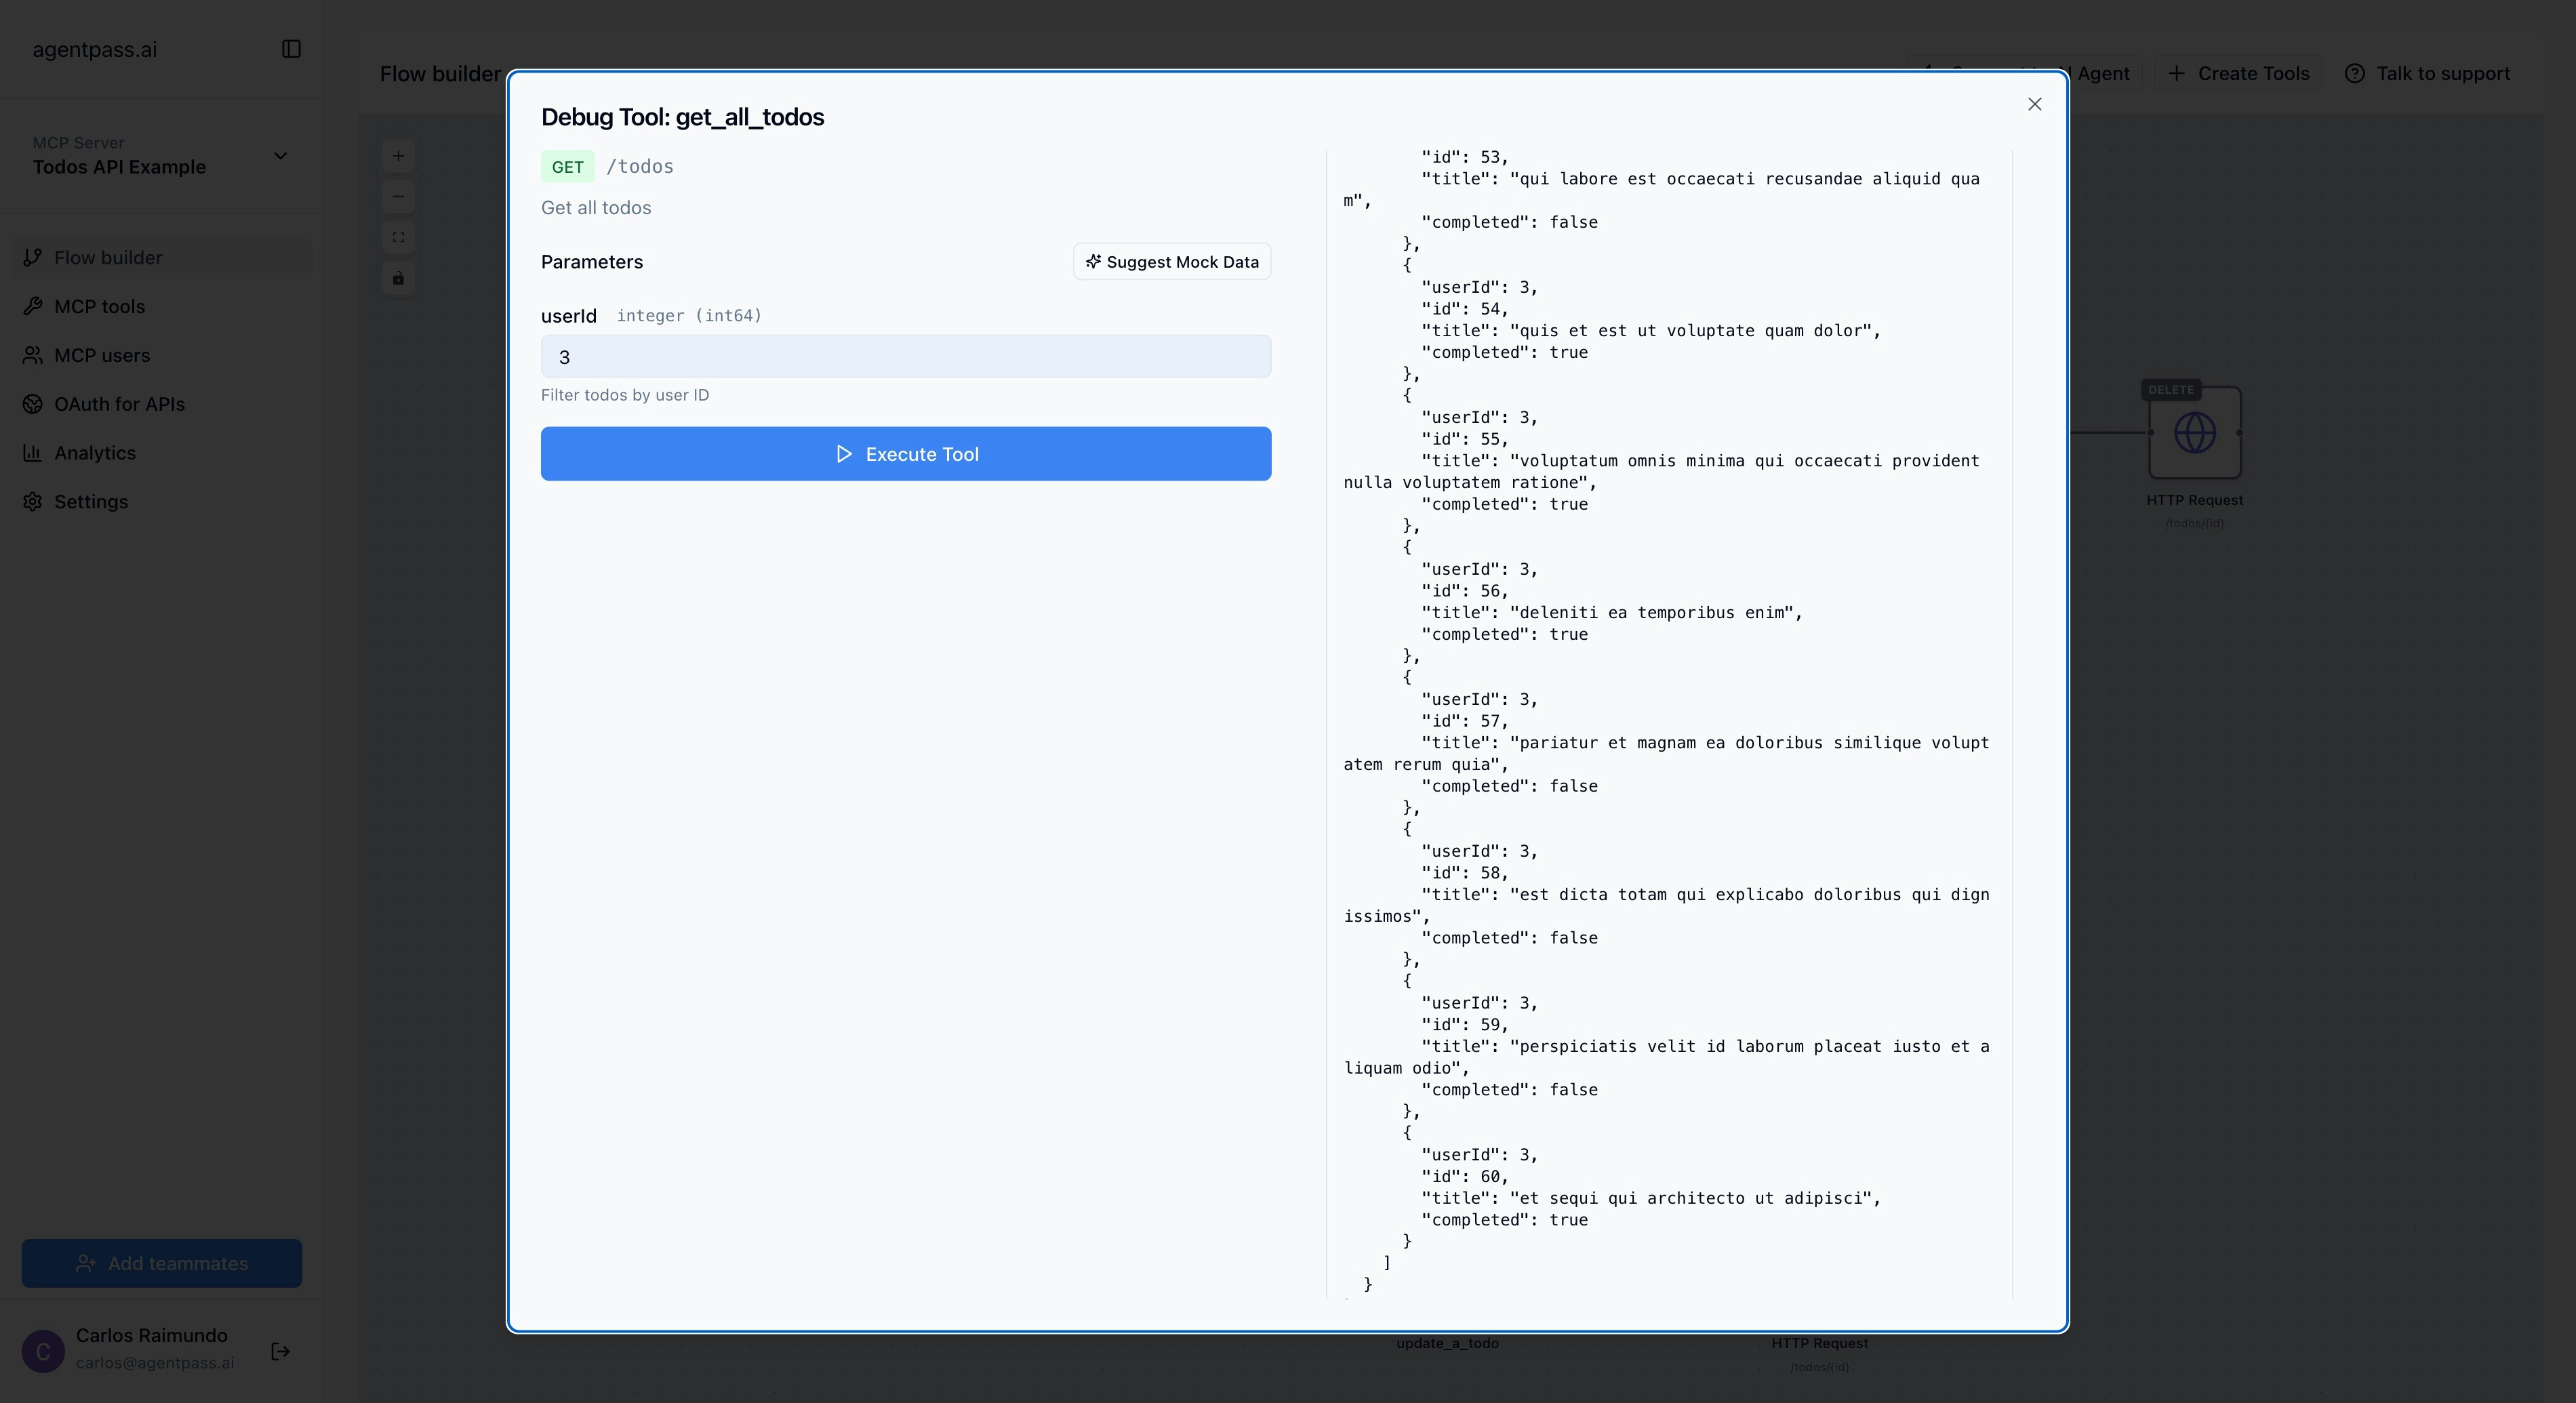The image size is (2576, 1403).
Task: Open the MCP tools menu item
Action: pyautogui.click(x=99, y=307)
